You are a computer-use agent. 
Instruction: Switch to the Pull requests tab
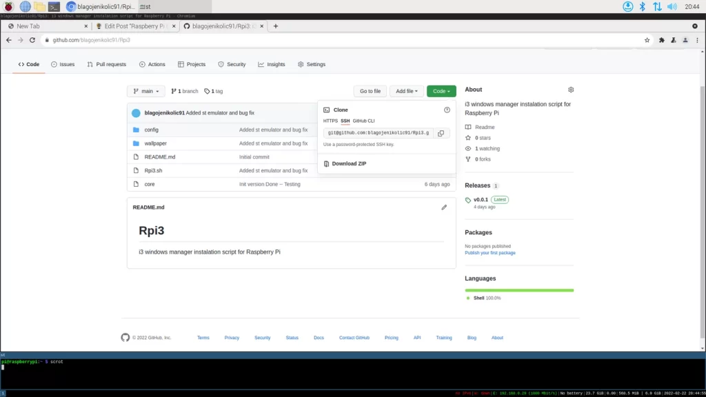(x=107, y=64)
